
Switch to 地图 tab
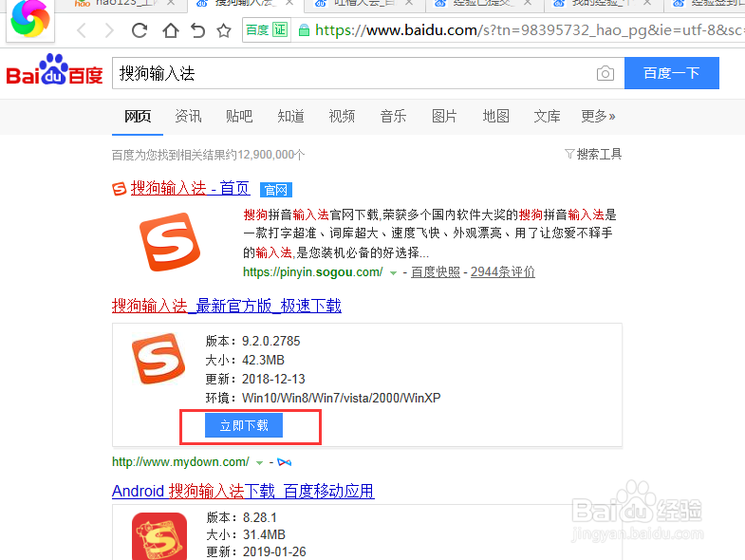click(x=495, y=116)
